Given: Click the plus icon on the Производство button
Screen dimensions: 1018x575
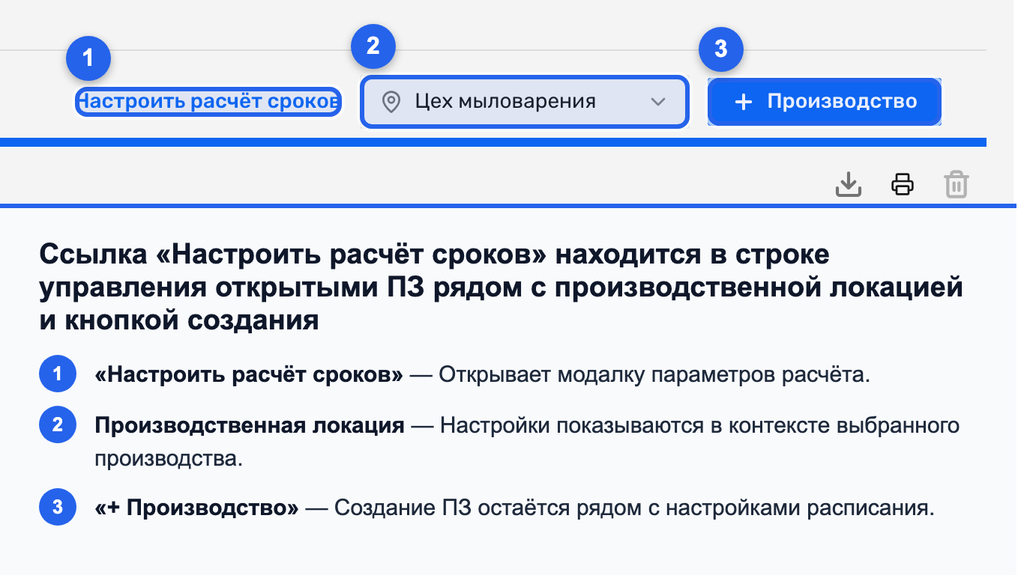Looking at the screenshot, I should pyautogui.click(x=743, y=102).
